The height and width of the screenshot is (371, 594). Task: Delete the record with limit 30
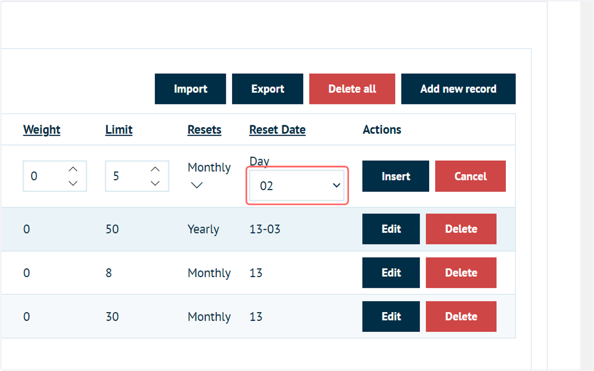click(x=461, y=317)
